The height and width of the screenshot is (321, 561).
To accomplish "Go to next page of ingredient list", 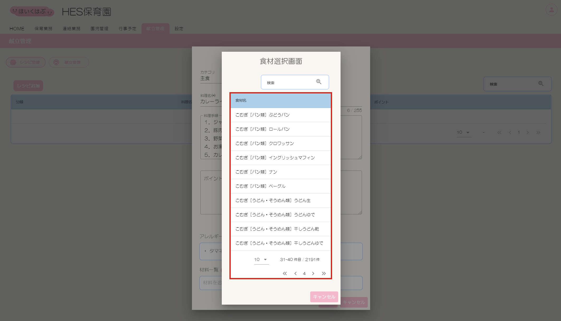I will tap(313, 273).
